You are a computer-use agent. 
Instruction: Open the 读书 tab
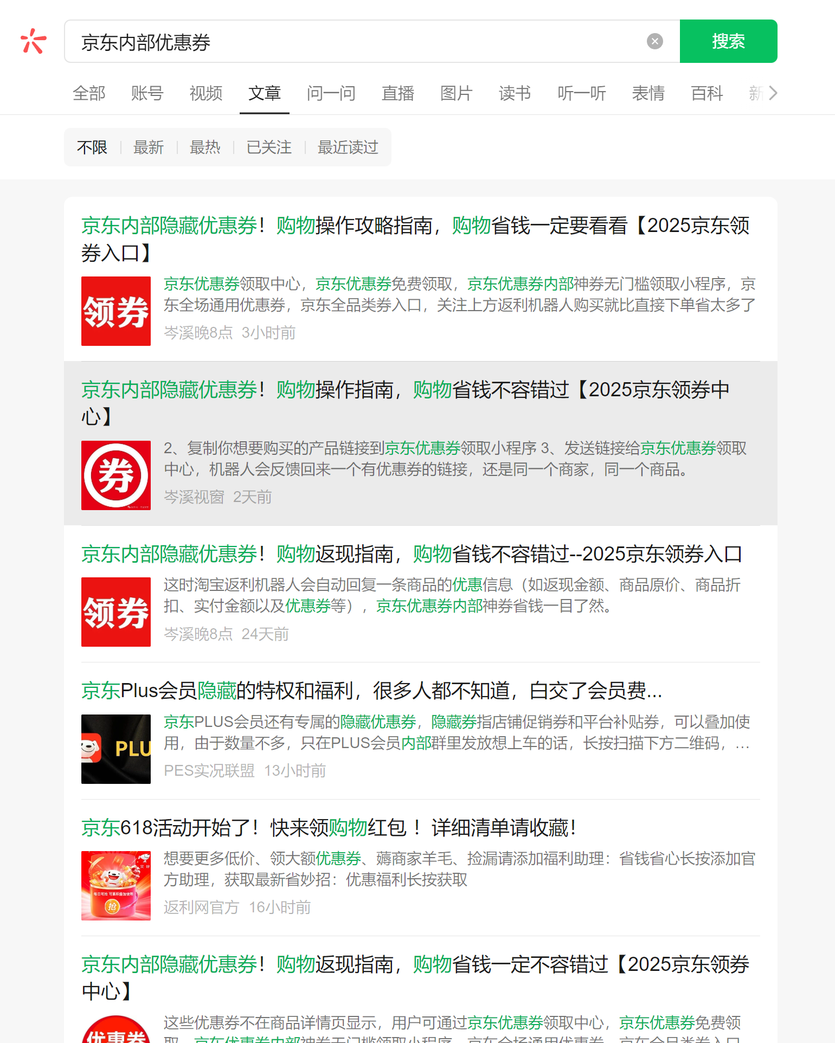pyautogui.click(x=515, y=93)
